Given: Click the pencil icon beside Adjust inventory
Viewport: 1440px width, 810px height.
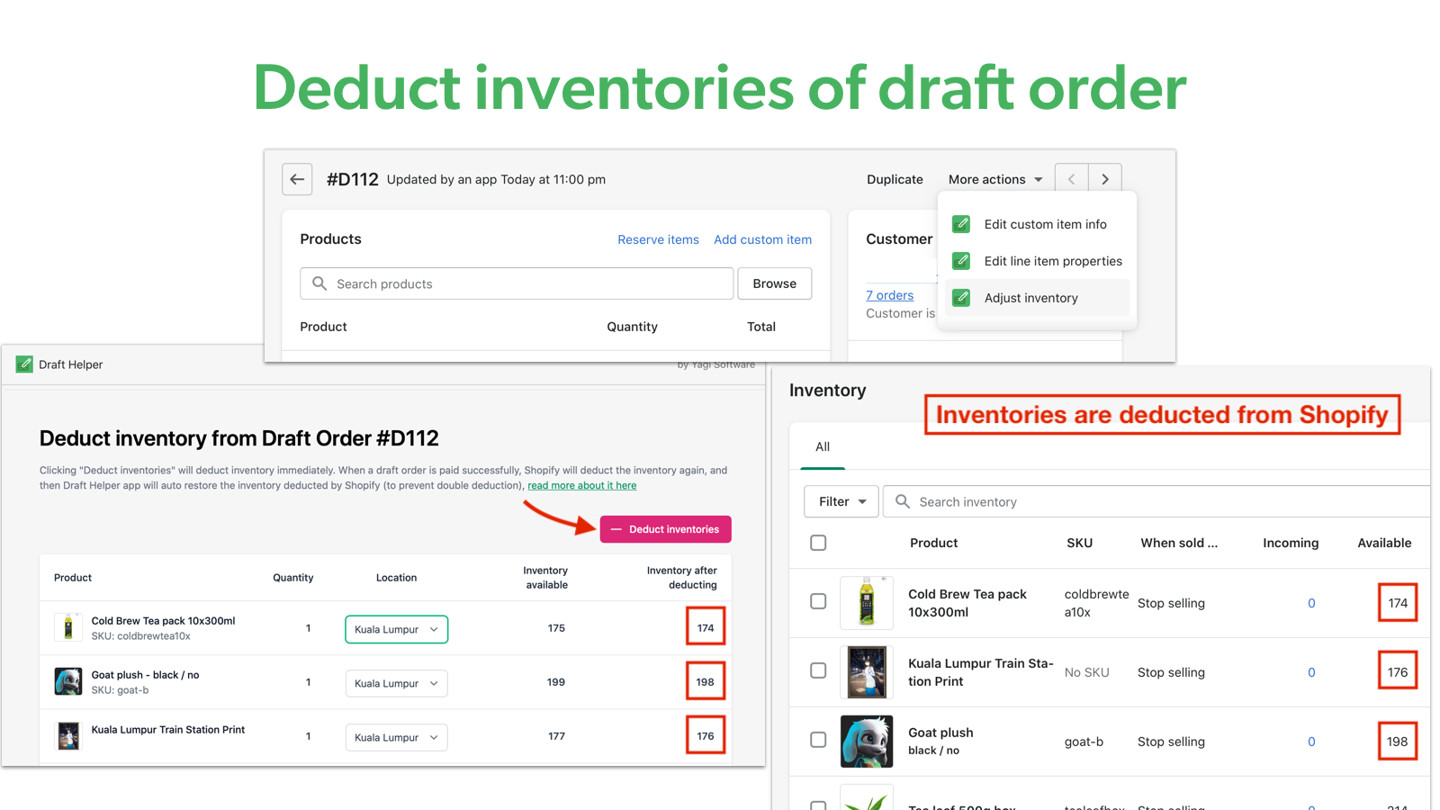Looking at the screenshot, I should 960,297.
